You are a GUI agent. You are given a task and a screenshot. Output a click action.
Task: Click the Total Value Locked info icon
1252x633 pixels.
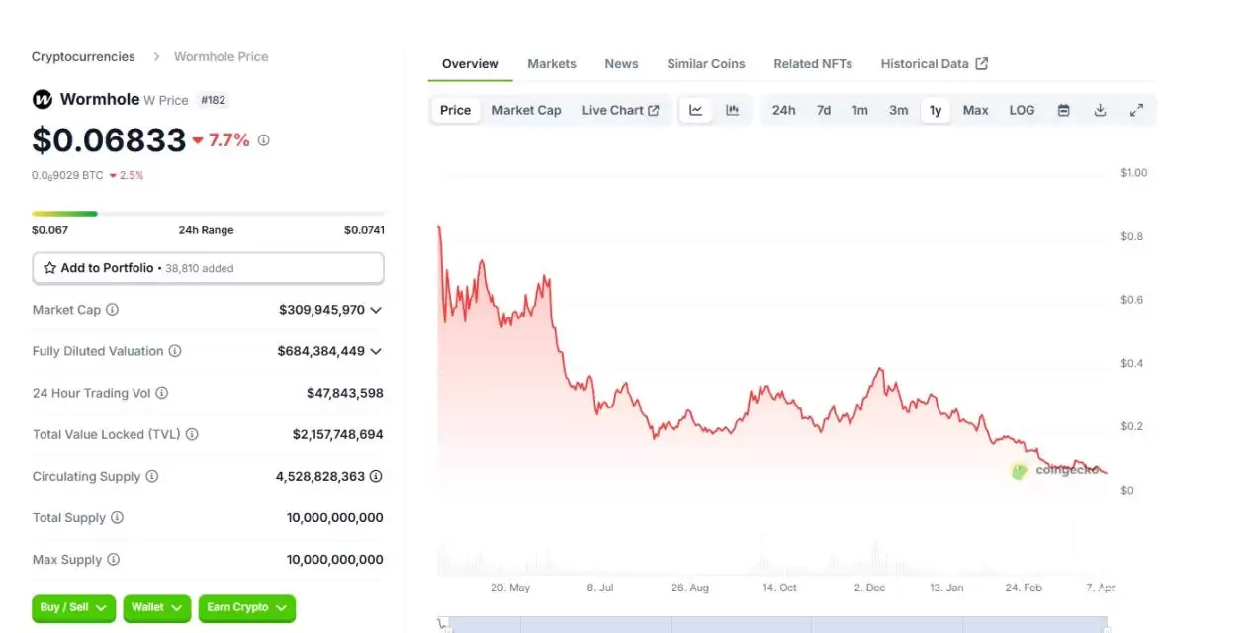pyautogui.click(x=192, y=434)
